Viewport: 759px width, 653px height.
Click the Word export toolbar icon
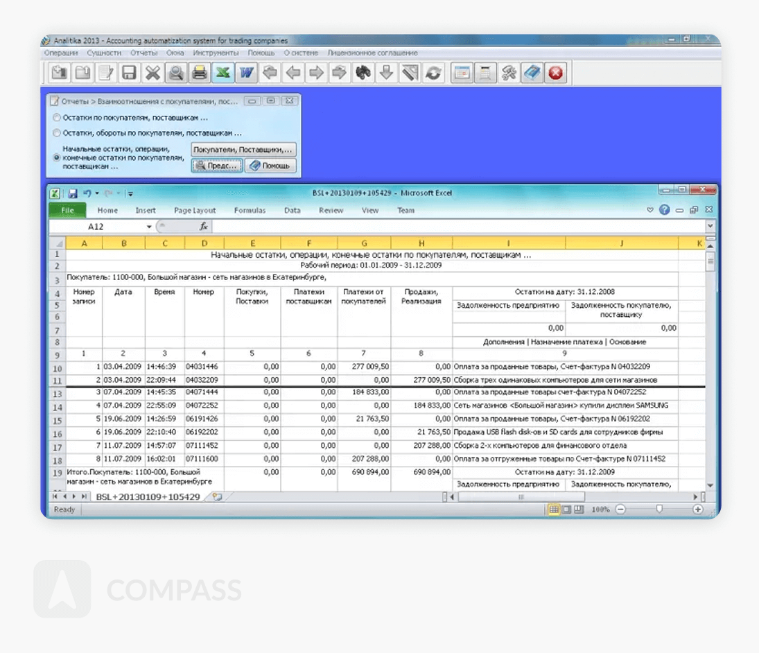pyautogui.click(x=245, y=73)
